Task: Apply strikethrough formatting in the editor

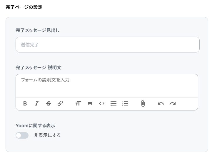Action: pyautogui.click(x=49, y=103)
